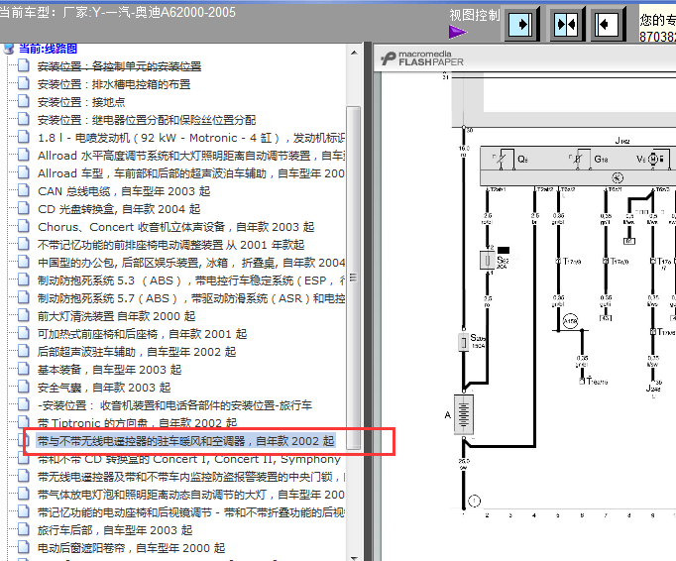Click the tree list scroll-down arrow
Image resolution: width=676 pixels, height=561 pixels.
click(x=354, y=557)
